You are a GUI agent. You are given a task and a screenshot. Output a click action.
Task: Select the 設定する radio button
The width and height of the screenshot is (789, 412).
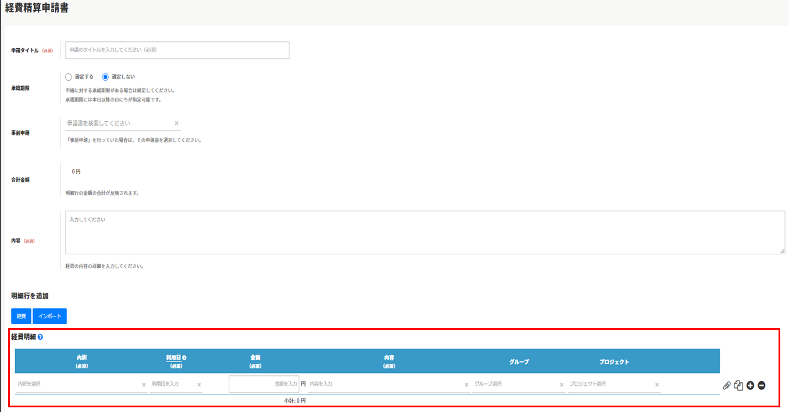tap(69, 77)
